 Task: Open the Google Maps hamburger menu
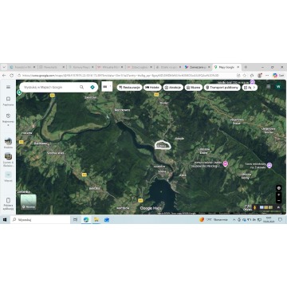pos(8,87)
